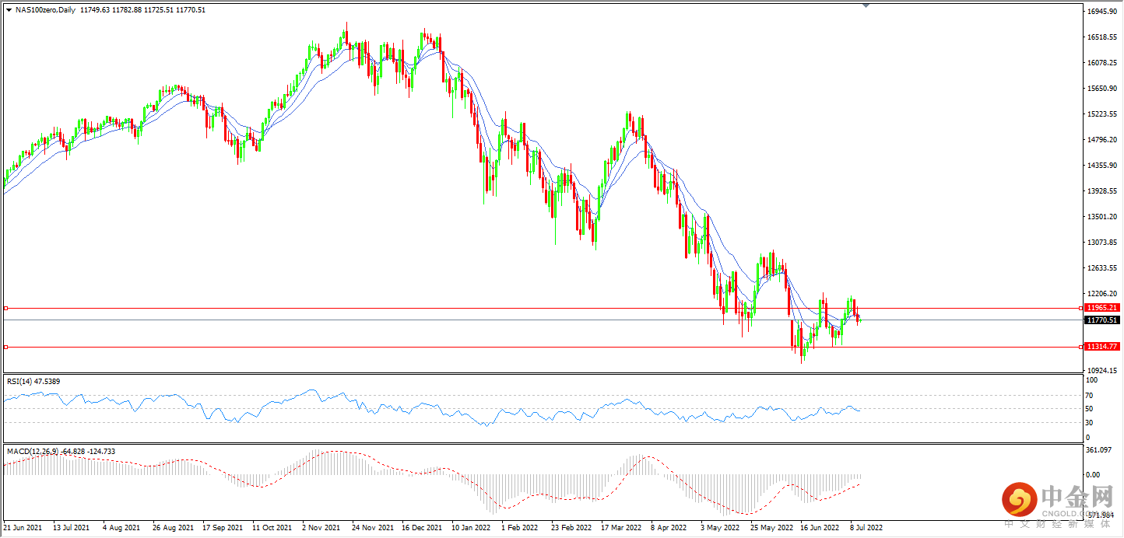Select the 11965.21 red line's left handle
This screenshot has height=538, width=1124.
tap(5, 308)
